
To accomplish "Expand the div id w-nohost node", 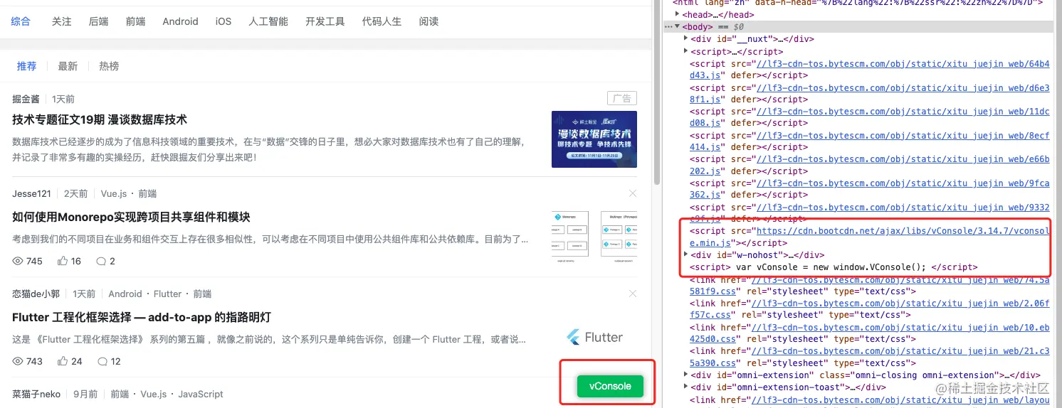I will [x=686, y=254].
